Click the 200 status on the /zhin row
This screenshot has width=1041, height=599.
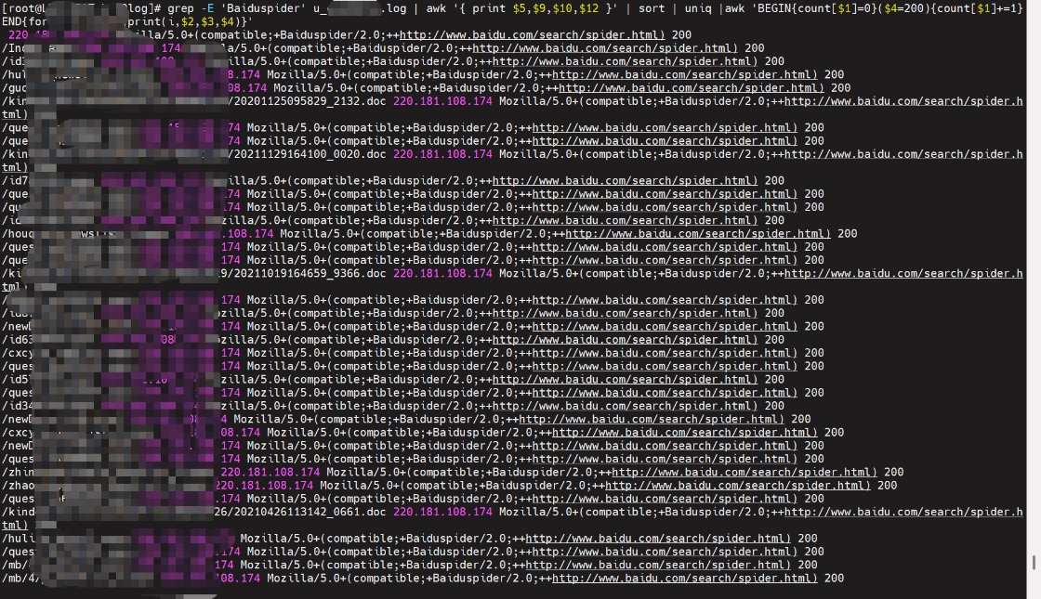coord(893,473)
